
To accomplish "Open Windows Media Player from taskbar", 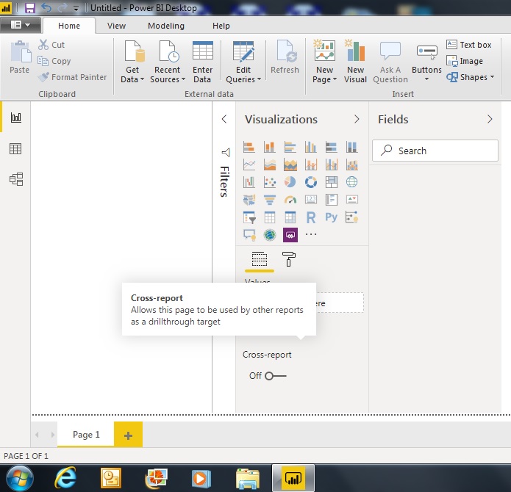I will click(201, 478).
